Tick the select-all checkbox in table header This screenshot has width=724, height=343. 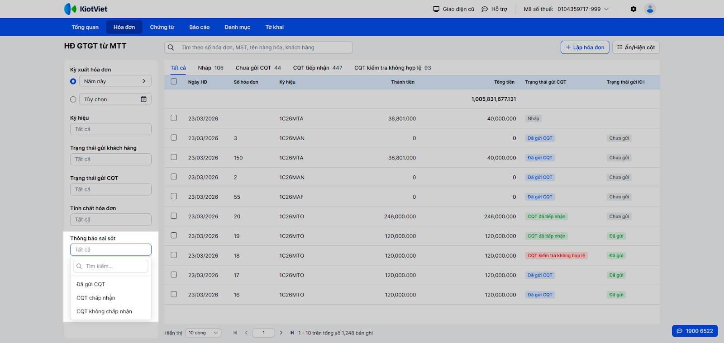[174, 82]
